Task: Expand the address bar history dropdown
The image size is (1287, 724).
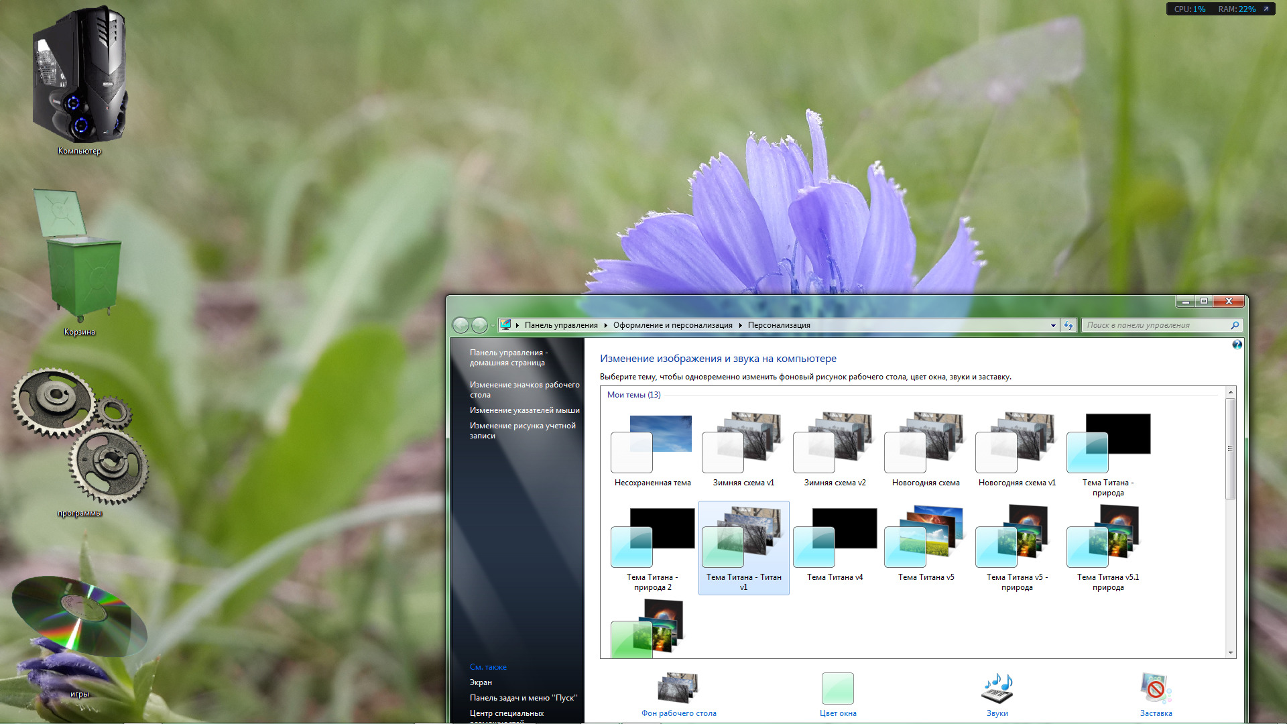Action: (1053, 325)
